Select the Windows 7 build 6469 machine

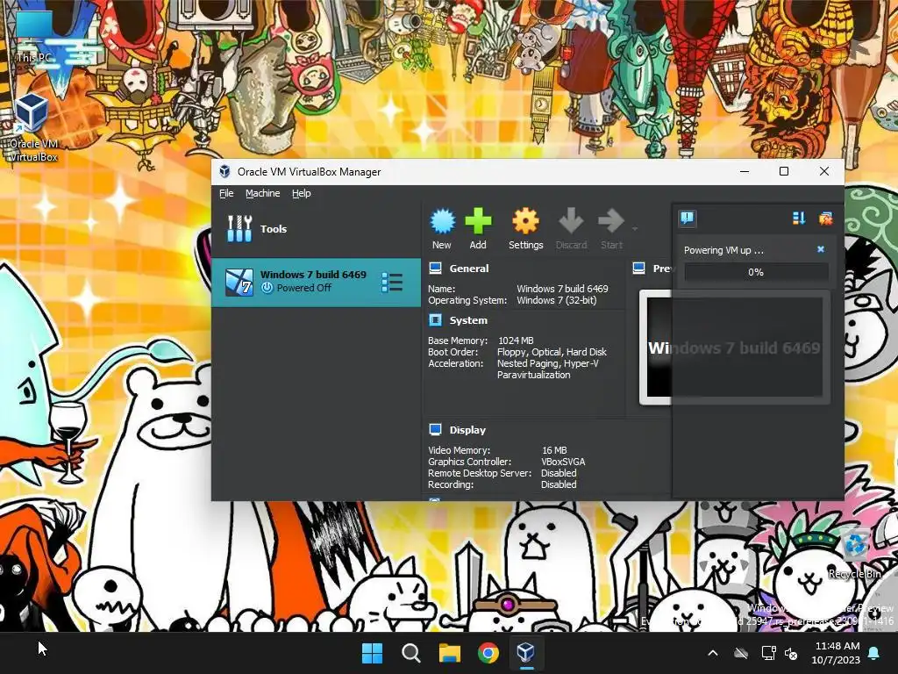[316, 282]
